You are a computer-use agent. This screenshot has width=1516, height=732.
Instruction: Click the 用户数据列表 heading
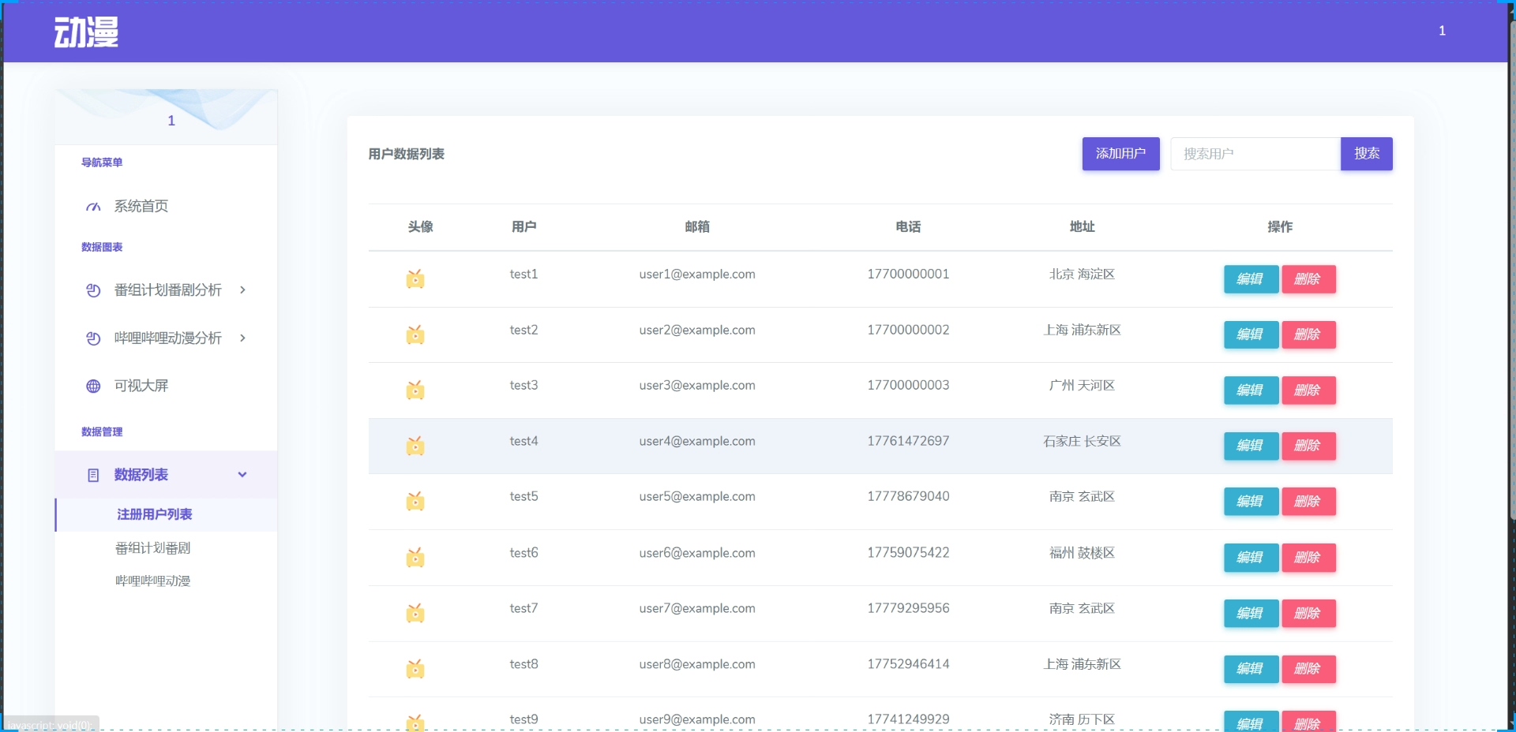(406, 154)
